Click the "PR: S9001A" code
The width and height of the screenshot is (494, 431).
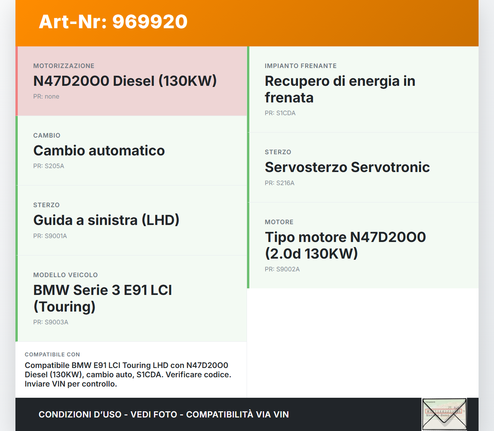(x=50, y=236)
